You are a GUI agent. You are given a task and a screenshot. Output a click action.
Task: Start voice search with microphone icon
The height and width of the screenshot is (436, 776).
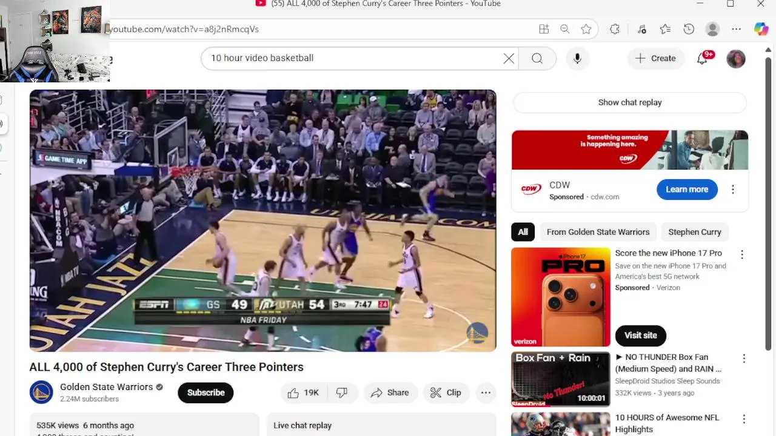(577, 58)
